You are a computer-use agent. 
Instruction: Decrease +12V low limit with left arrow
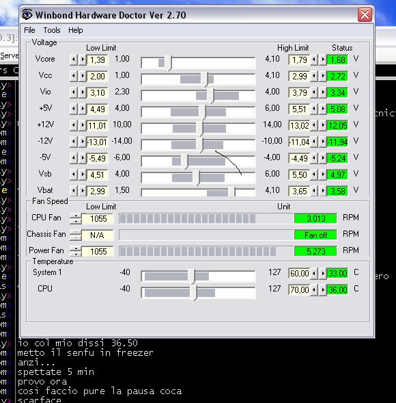point(74,126)
